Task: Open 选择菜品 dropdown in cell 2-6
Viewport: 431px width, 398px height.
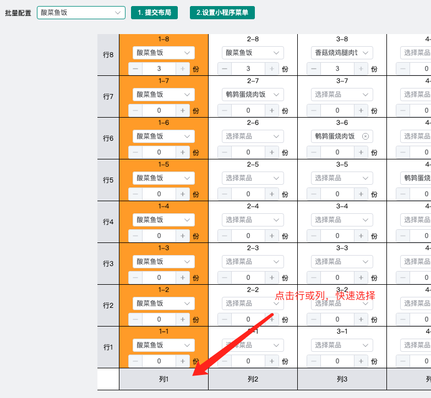Action: (253, 136)
